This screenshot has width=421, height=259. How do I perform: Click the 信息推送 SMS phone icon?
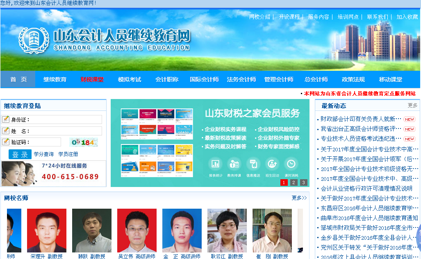[x=253, y=164]
